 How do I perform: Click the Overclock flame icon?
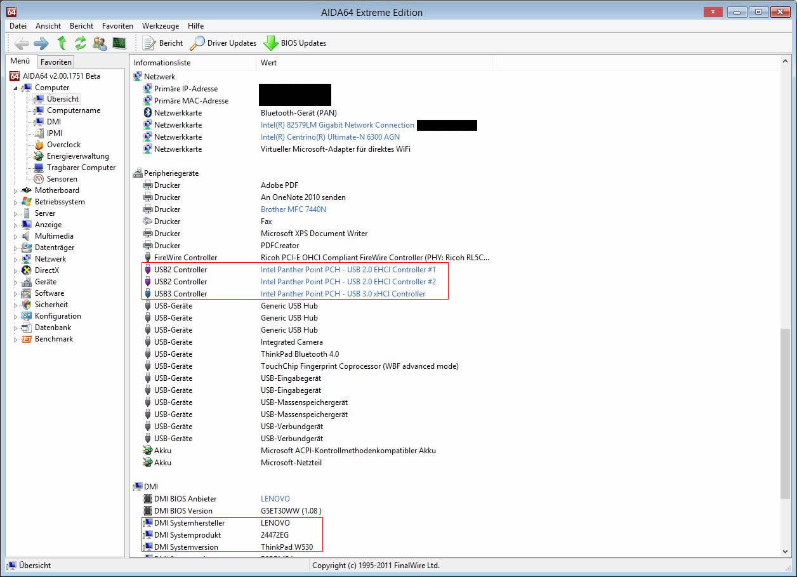click(39, 145)
